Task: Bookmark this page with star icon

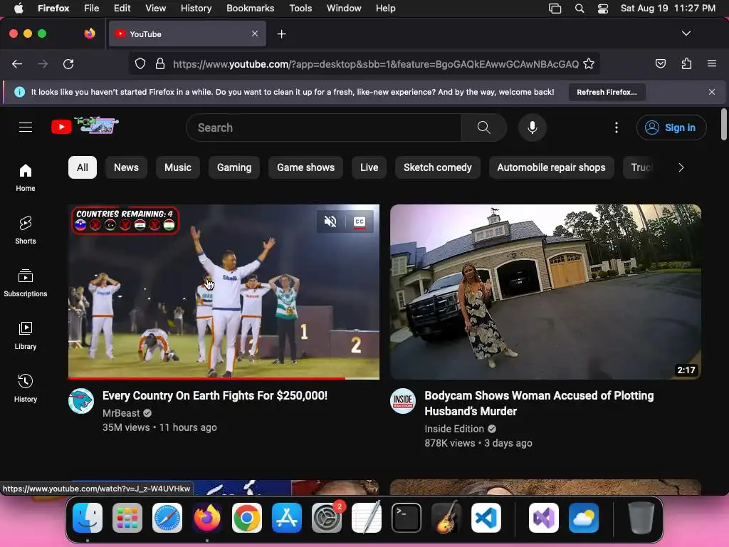Action: click(589, 63)
